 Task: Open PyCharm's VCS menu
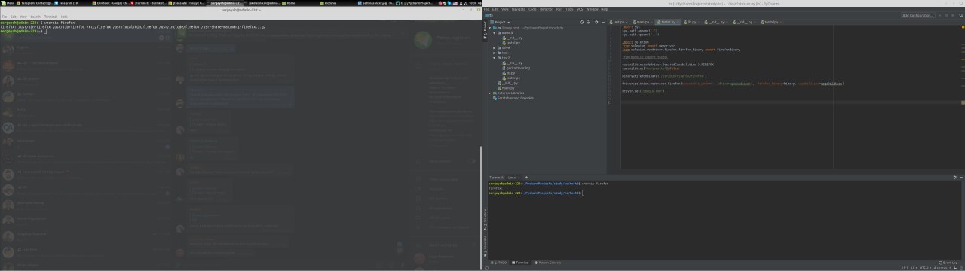(580, 9)
